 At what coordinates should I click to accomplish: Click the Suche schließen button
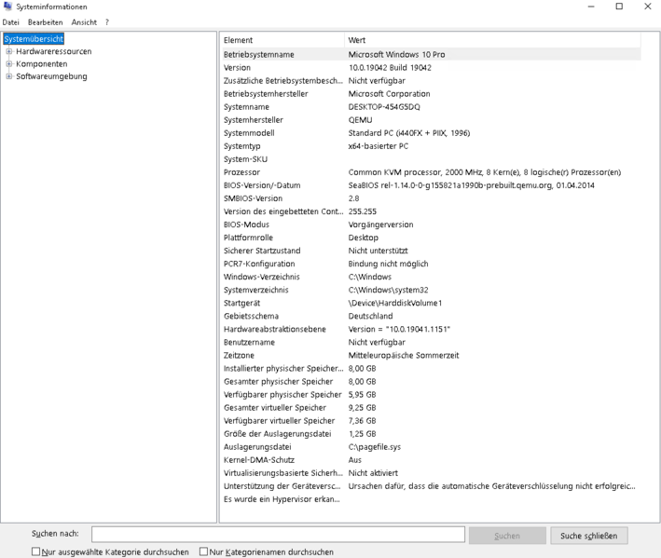(x=588, y=536)
